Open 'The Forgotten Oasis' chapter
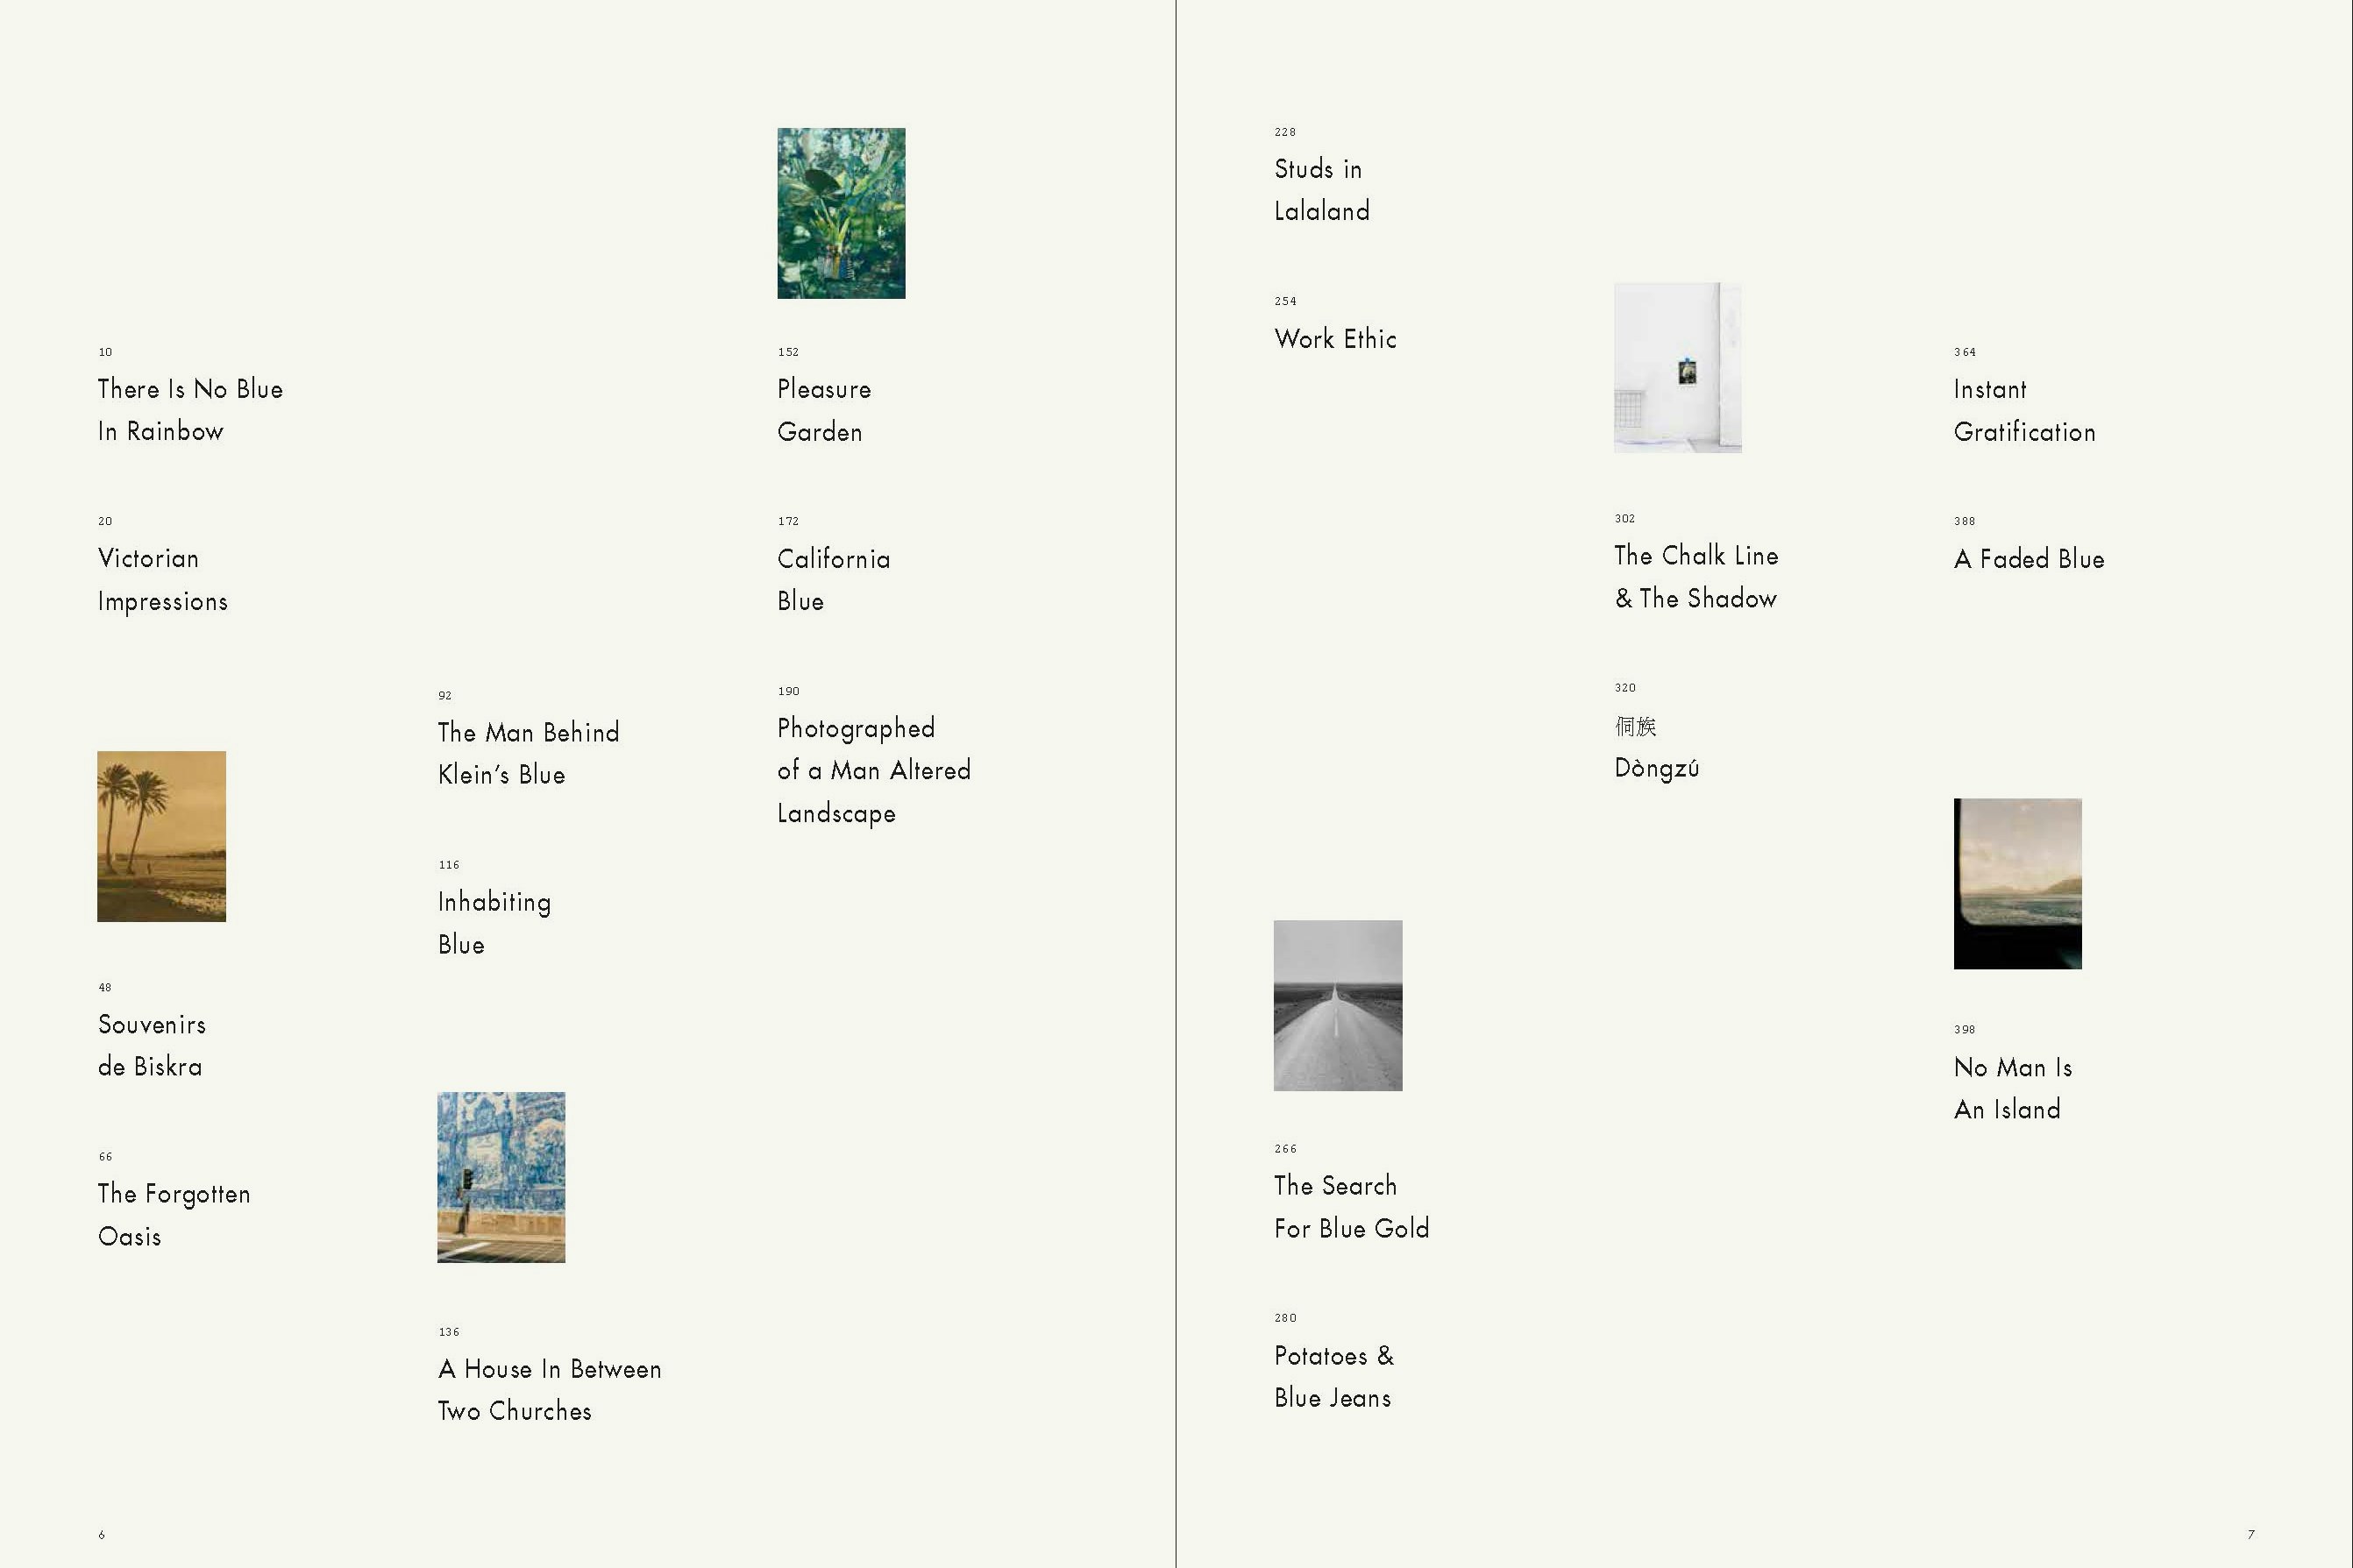2353x1568 pixels. click(x=173, y=1214)
